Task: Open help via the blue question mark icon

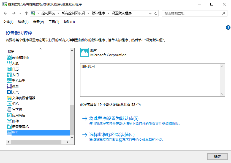Action: tap(228, 27)
